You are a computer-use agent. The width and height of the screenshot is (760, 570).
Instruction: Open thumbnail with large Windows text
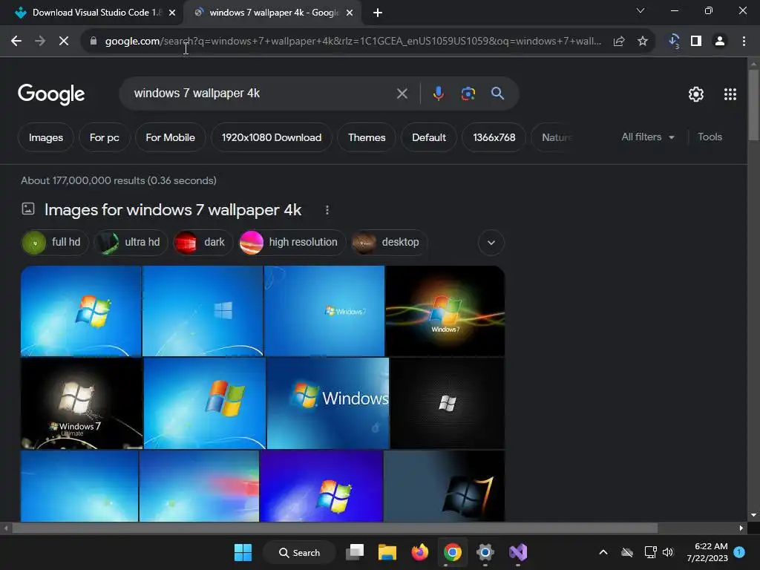(x=327, y=403)
